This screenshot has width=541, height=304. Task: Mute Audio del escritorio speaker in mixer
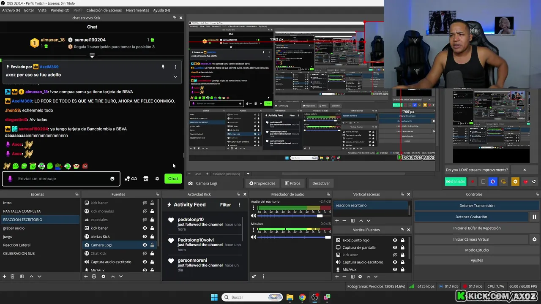[254, 216]
